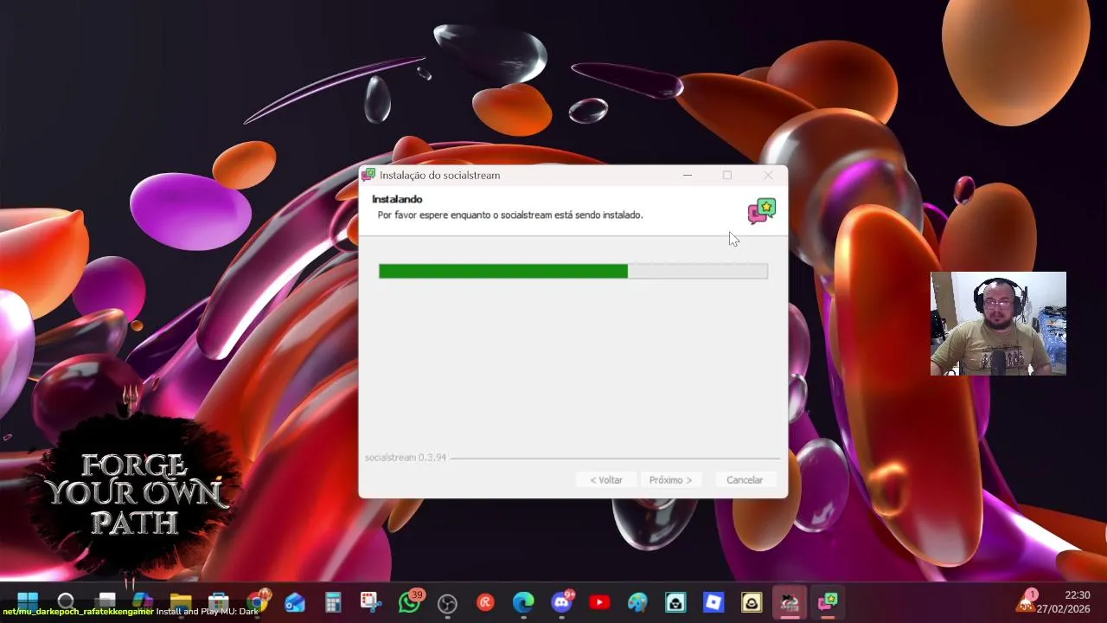Viewport: 1107px width, 623px height.
Task: Open the yellow hooded-figure app icon
Action: (752, 602)
